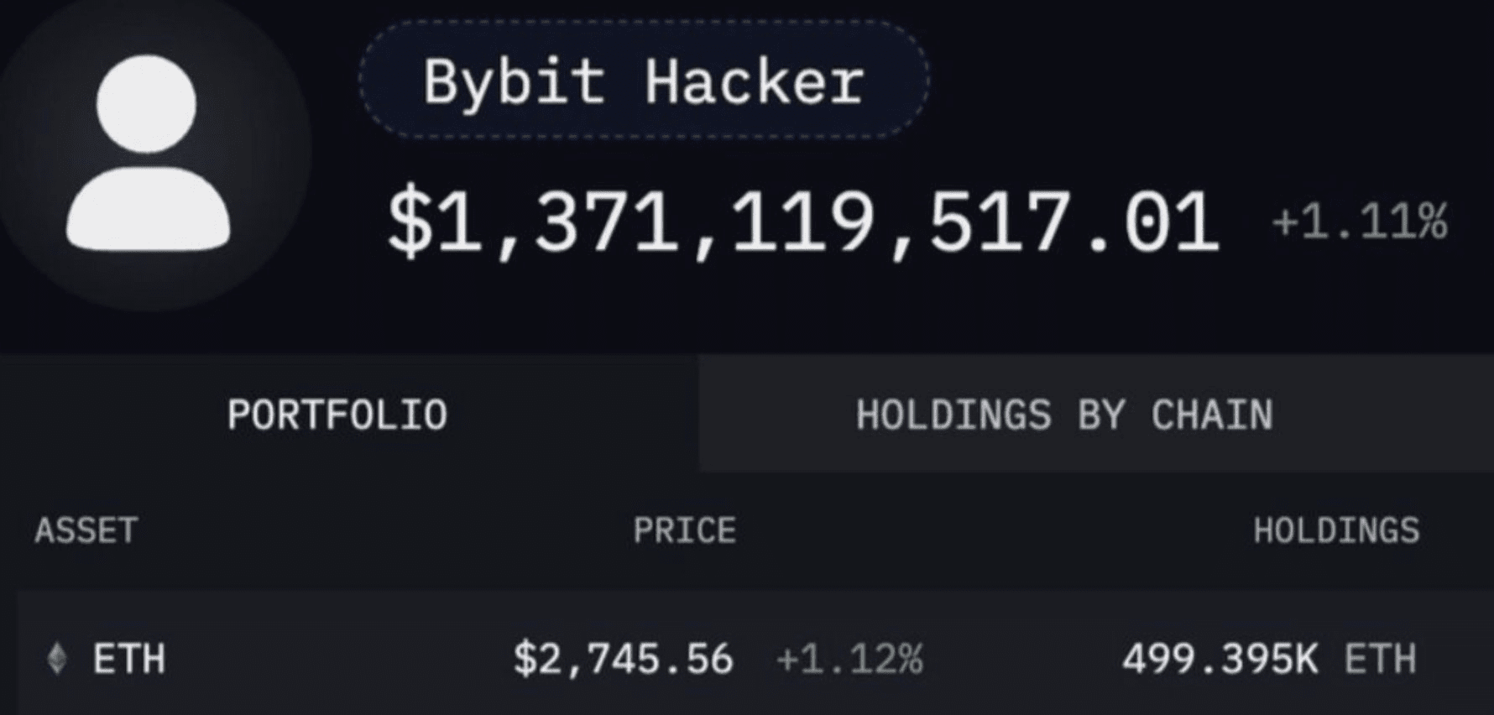Sort by the Price column header
This screenshot has width=1494, height=715.
(x=684, y=530)
